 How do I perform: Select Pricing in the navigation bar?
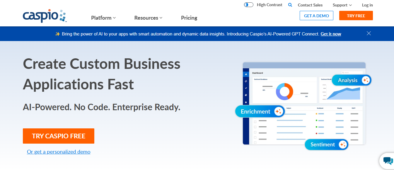pyautogui.click(x=189, y=18)
